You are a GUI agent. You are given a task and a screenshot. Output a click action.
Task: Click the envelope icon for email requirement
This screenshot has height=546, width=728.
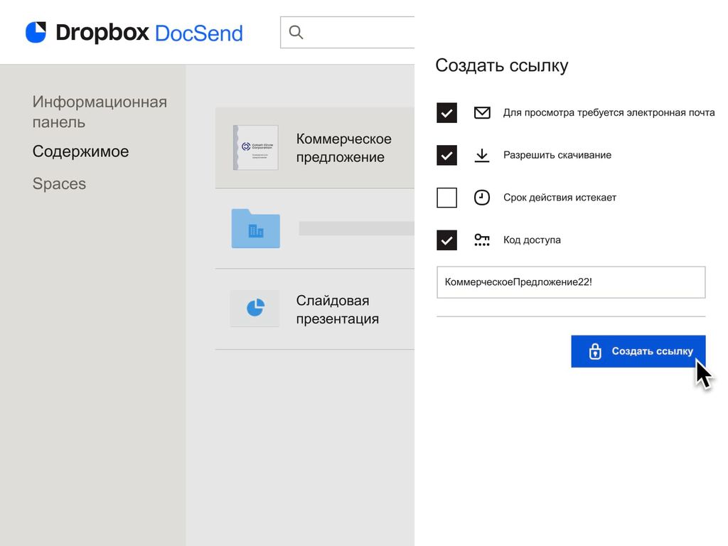482,112
